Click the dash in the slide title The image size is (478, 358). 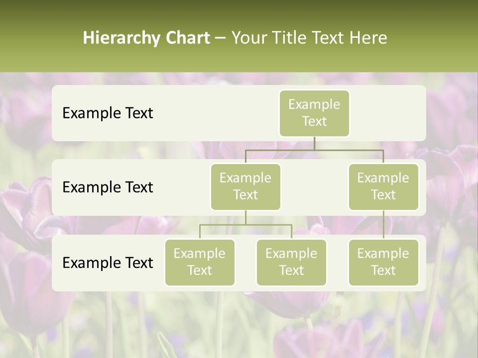[221, 38]
